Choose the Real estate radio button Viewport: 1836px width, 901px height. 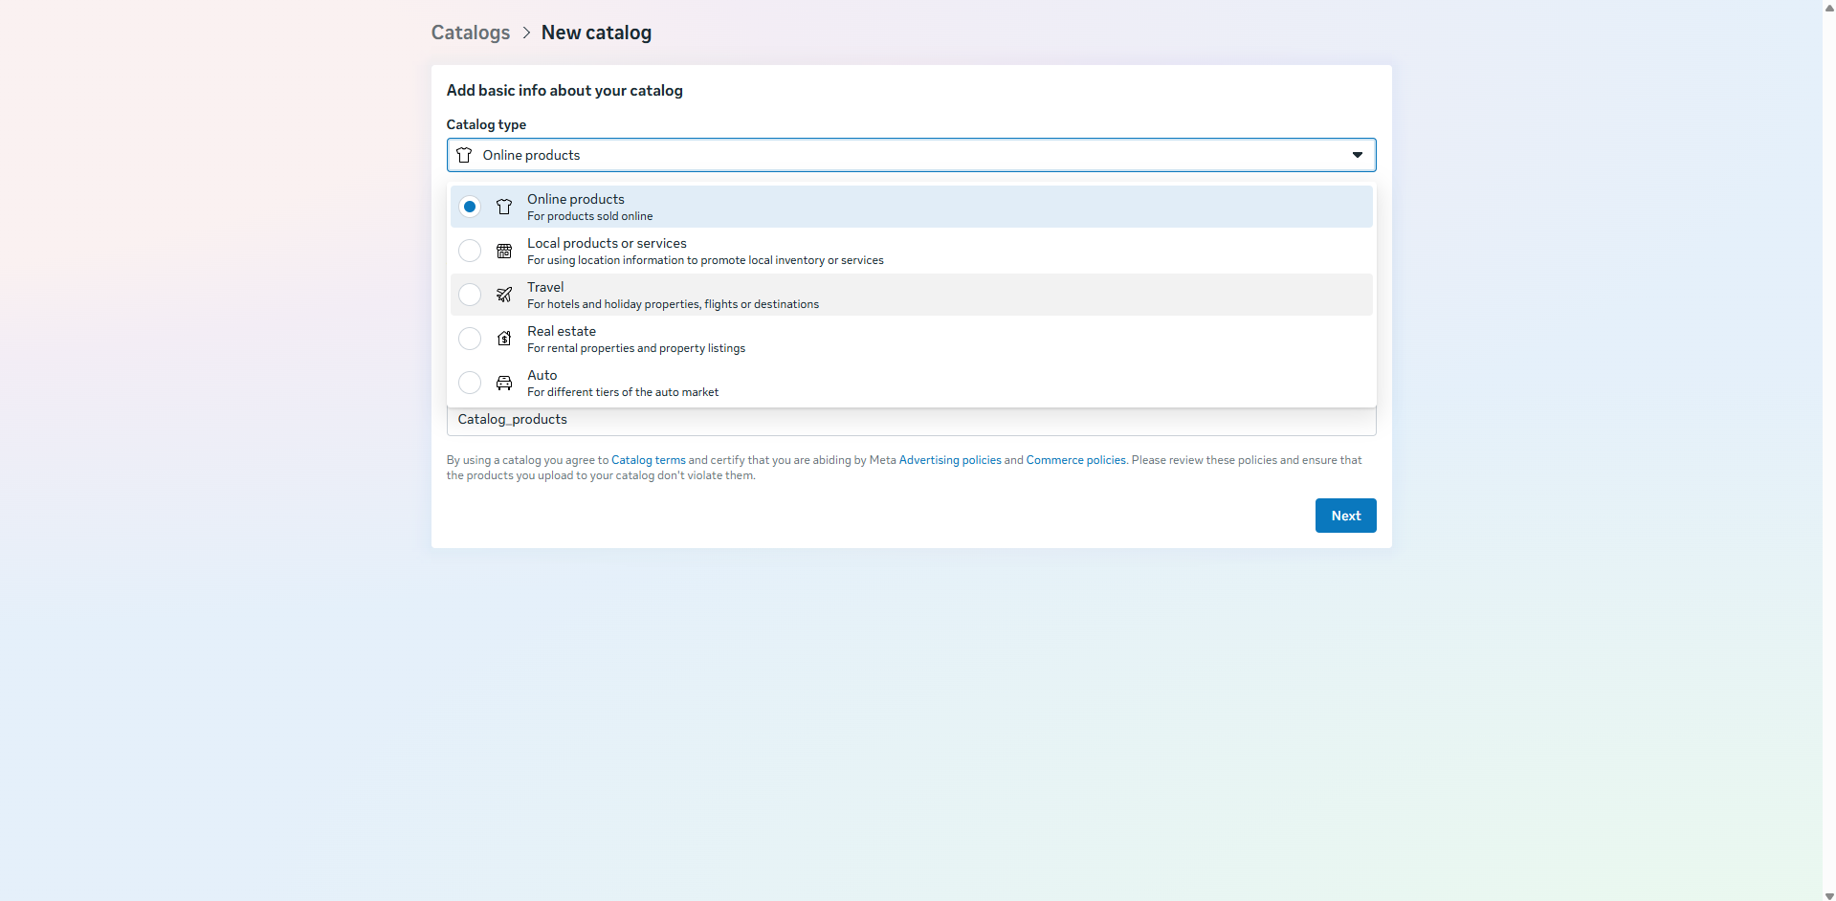[470, 339]
